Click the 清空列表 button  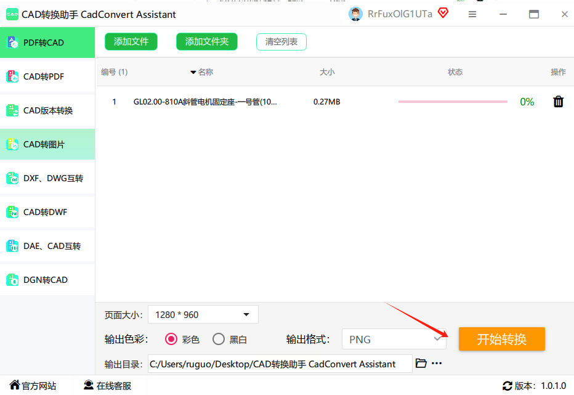[281, 42]
